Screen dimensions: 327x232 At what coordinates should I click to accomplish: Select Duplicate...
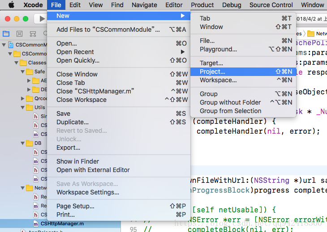119,122
